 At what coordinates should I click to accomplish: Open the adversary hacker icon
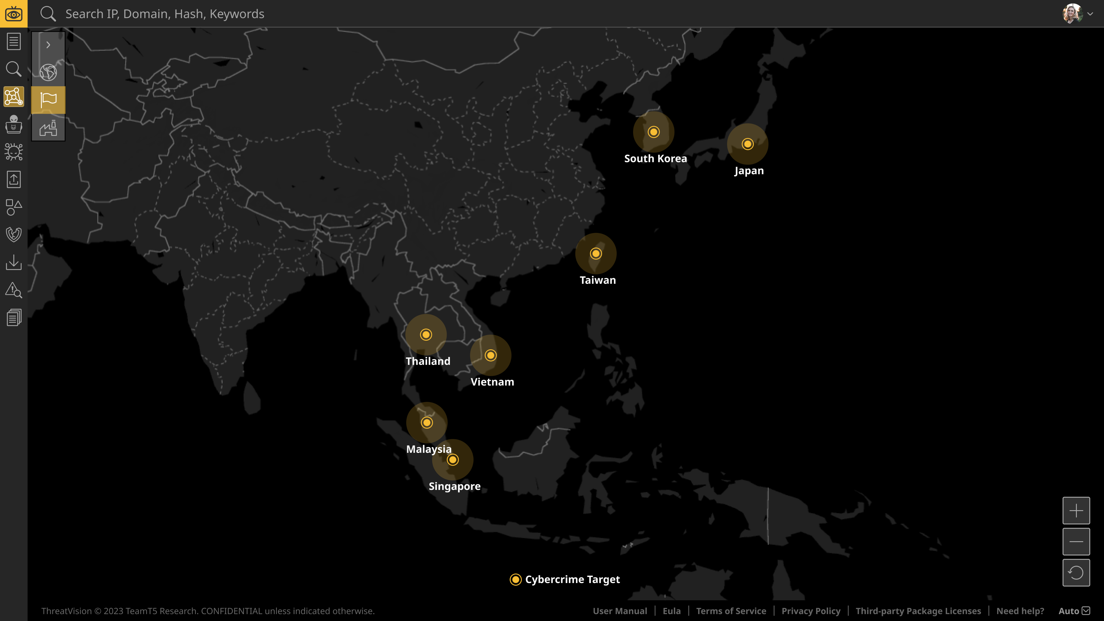(14, 124)
